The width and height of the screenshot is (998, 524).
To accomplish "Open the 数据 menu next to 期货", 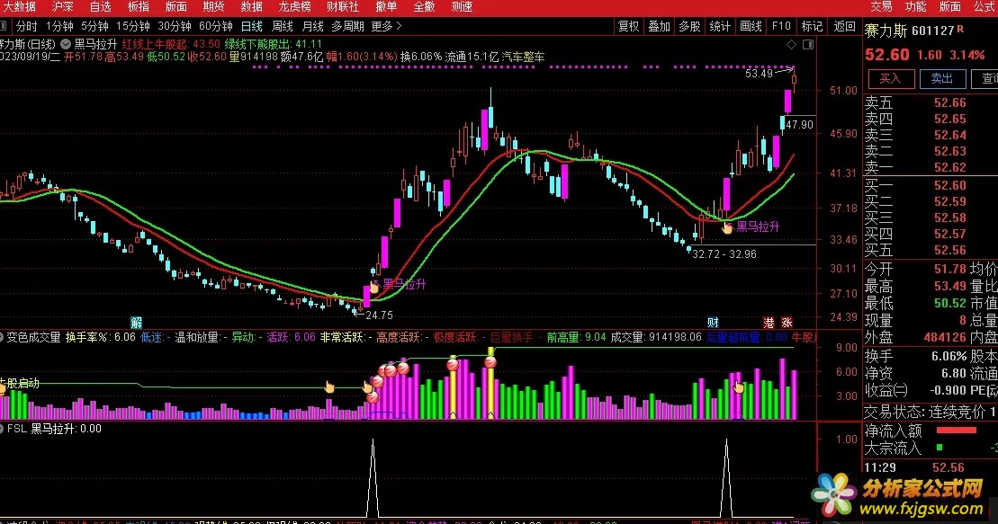I will 251,7.
